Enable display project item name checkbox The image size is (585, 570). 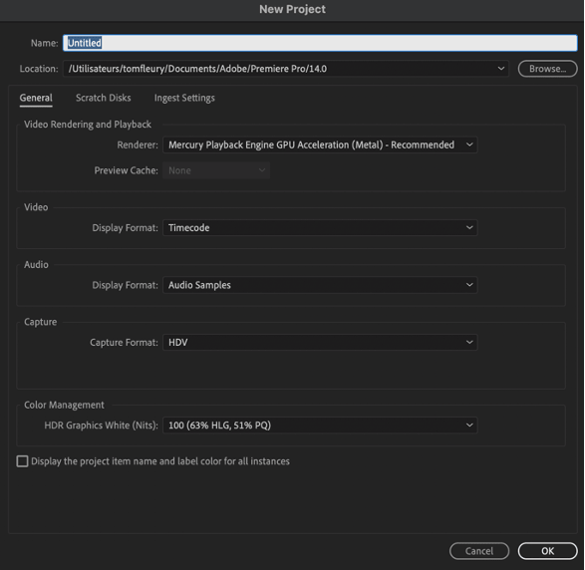[22, 461]
